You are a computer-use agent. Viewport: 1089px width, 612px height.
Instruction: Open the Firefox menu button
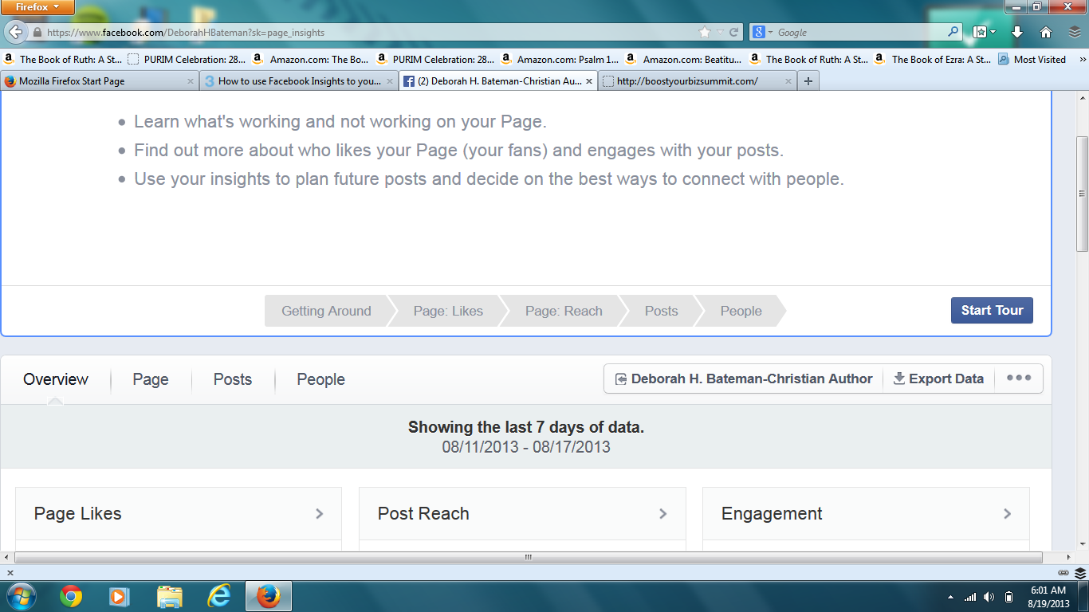pos(37,7)
